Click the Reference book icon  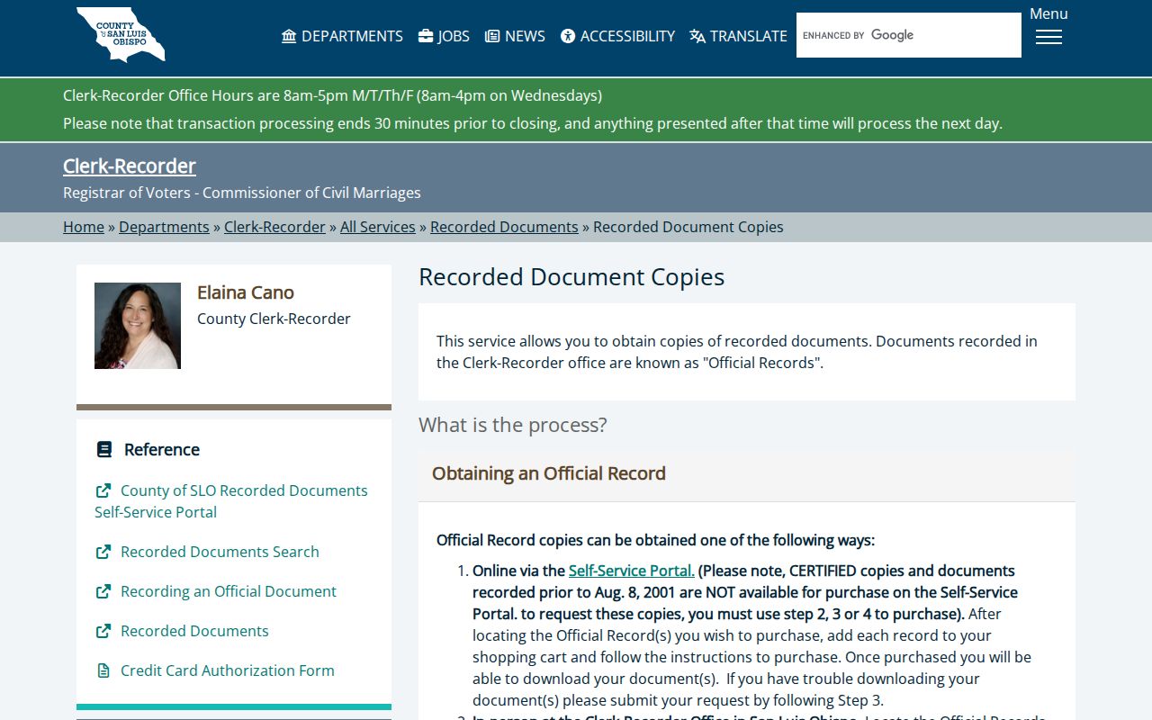click(x=104, y=449)
